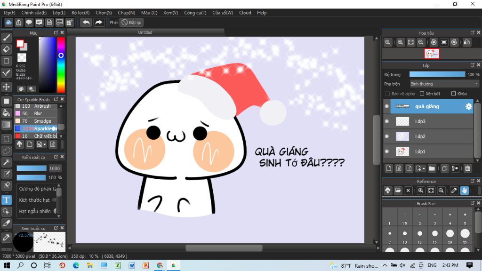Click the Redo arrow in toolbar
The height and width of the screenshot is (271, 482).
pyautogui.click(x=99, y=23)
